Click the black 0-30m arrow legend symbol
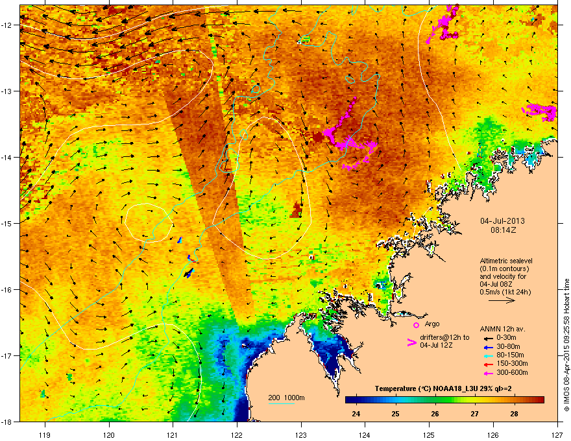The height and width of the screenshot is (441, 571). coord(488,338)
